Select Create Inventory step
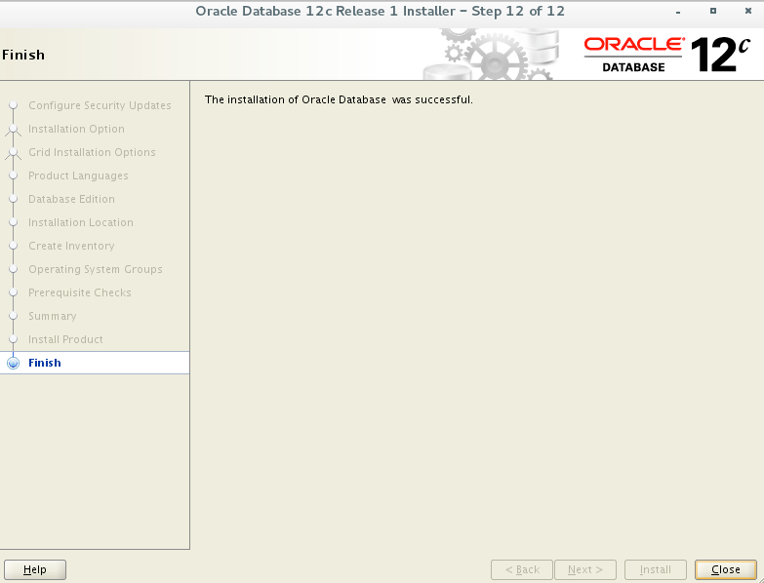 tap(71, 246)
